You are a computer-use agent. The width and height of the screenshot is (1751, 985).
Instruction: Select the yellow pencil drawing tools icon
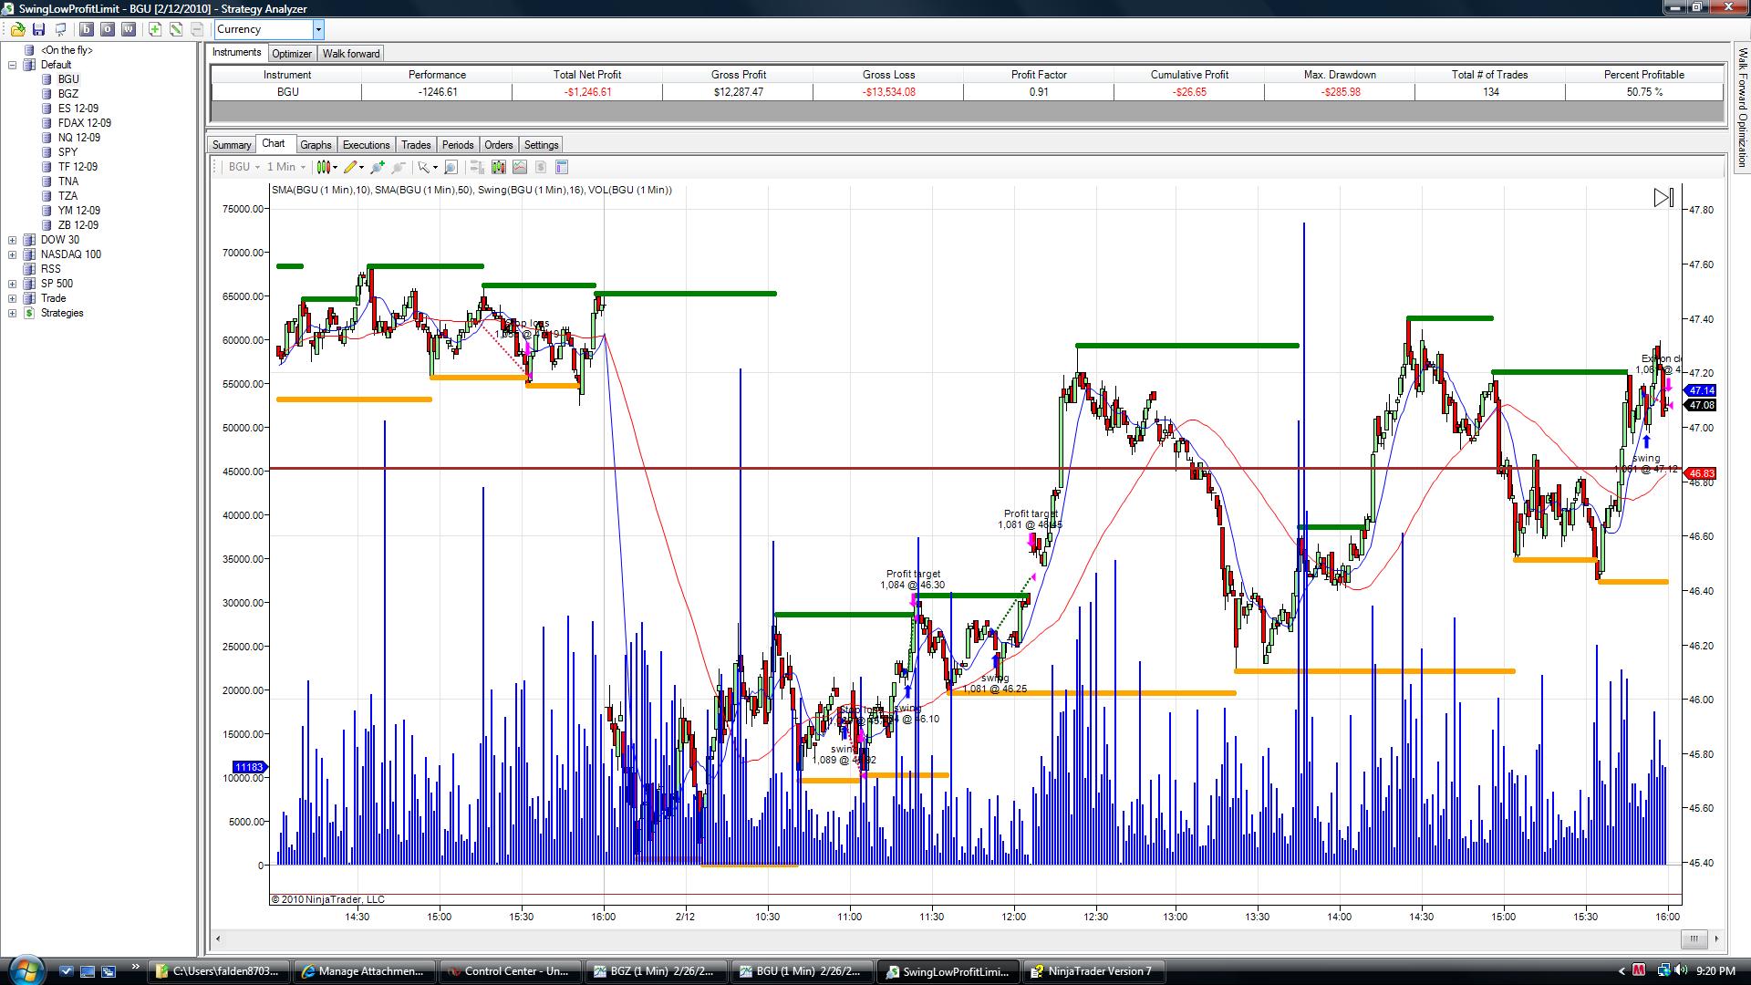352,167
